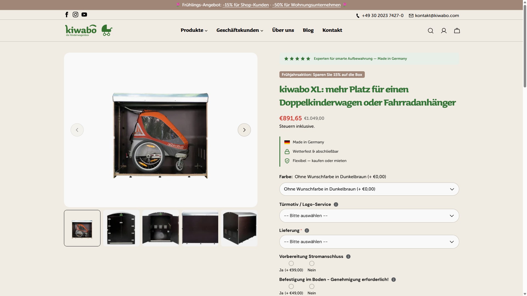This screenshot has width=527, height=296.
Task: Open the kiwabo Facebook page icon
Action: (x=67, y=15)
